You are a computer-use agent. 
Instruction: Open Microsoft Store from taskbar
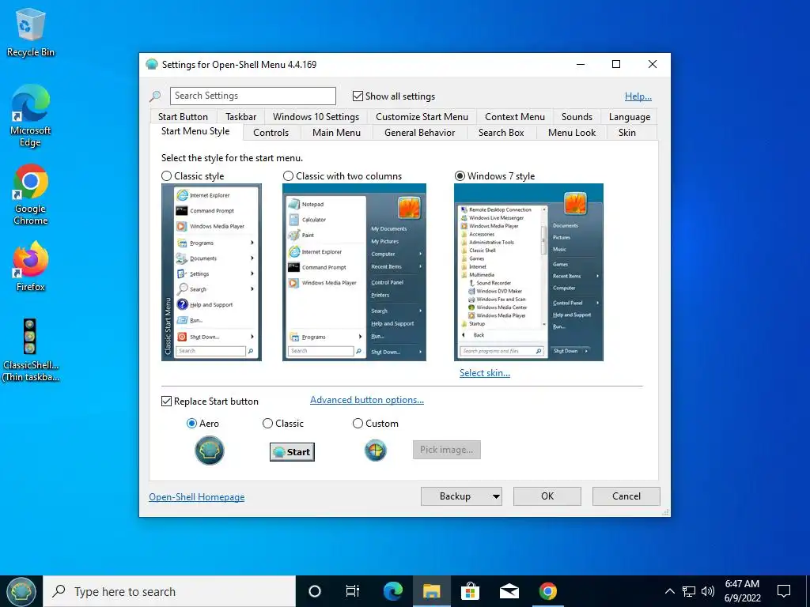pyautogui.click(x=470, y=591)
